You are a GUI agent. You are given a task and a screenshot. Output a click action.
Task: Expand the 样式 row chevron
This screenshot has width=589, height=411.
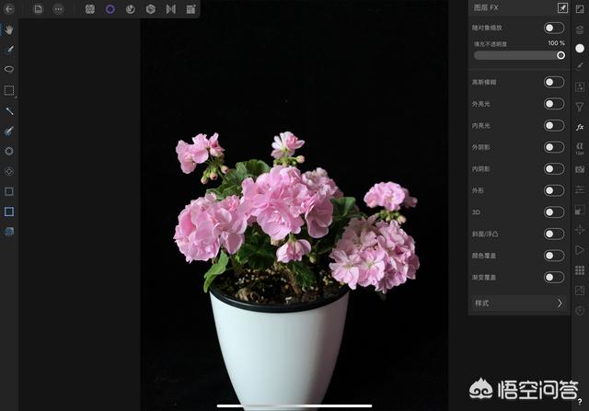click(560, 303)
